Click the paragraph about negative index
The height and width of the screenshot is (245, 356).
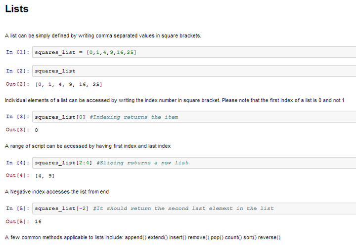pos(57,192)
